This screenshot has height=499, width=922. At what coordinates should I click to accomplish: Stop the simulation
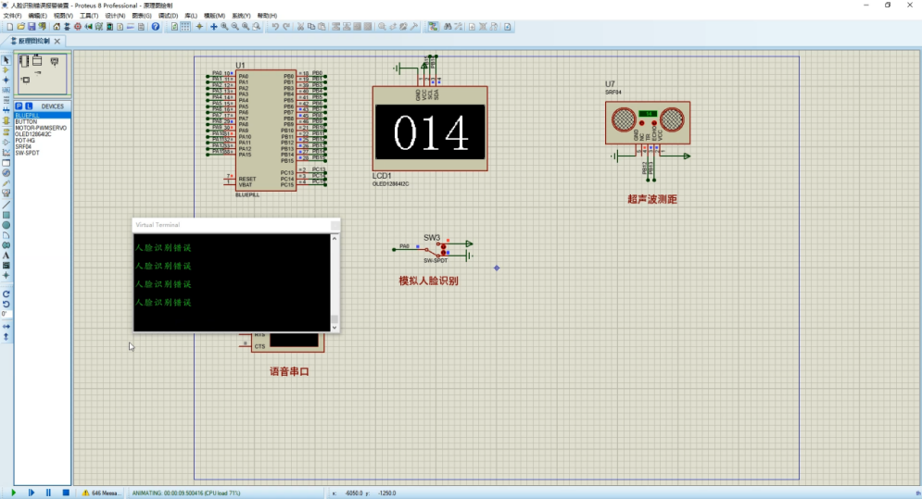(x=66, y=493)
